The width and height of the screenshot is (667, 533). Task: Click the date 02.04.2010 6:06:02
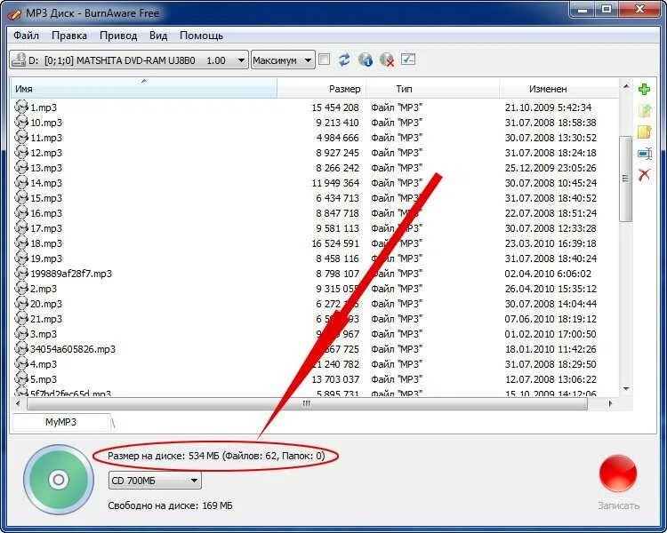point(548,274)
